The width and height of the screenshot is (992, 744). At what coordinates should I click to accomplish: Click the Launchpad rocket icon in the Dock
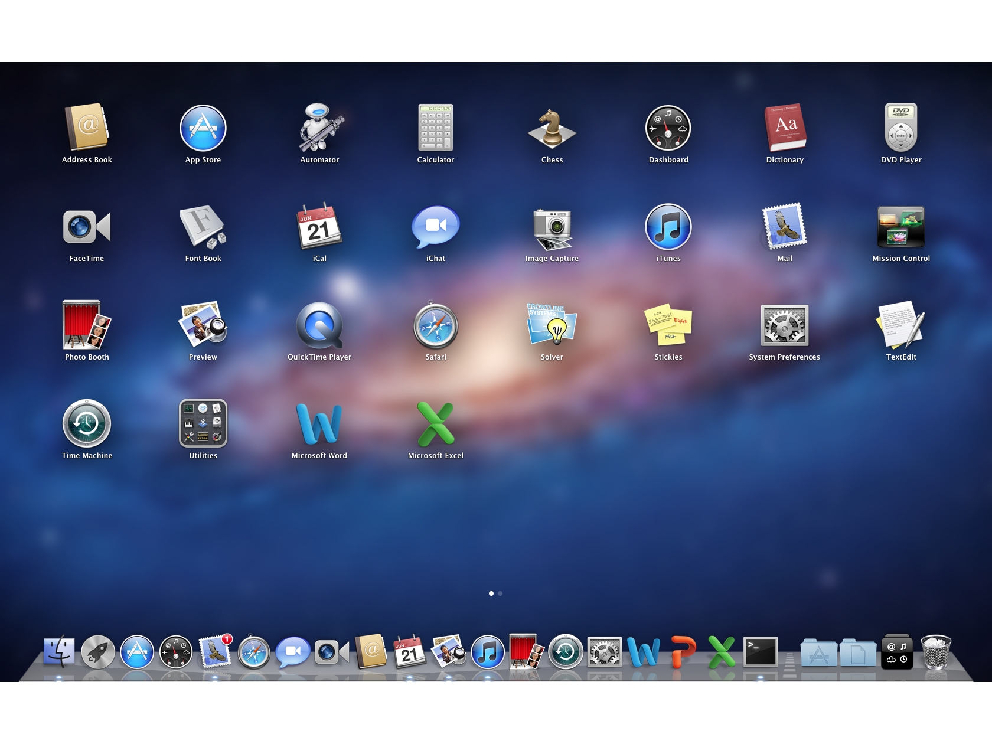pyautogui.click(x=98, y=652)
